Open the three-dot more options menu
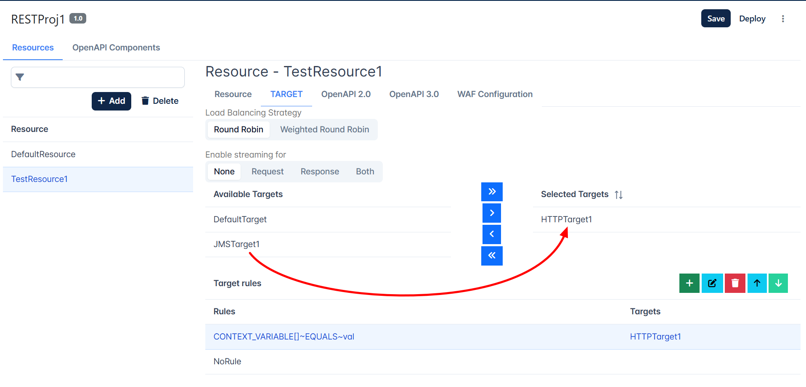 783,19
